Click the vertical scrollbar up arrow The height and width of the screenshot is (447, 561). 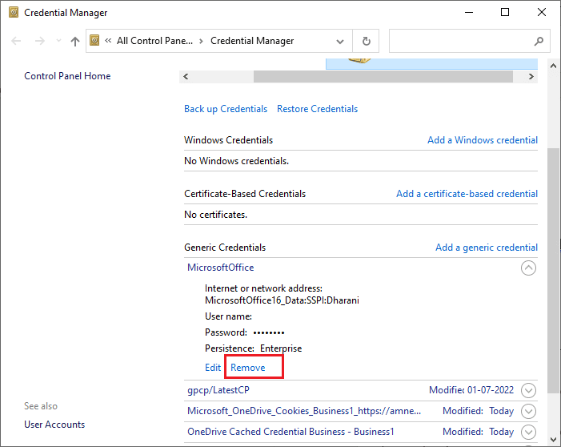click(553, 66)
